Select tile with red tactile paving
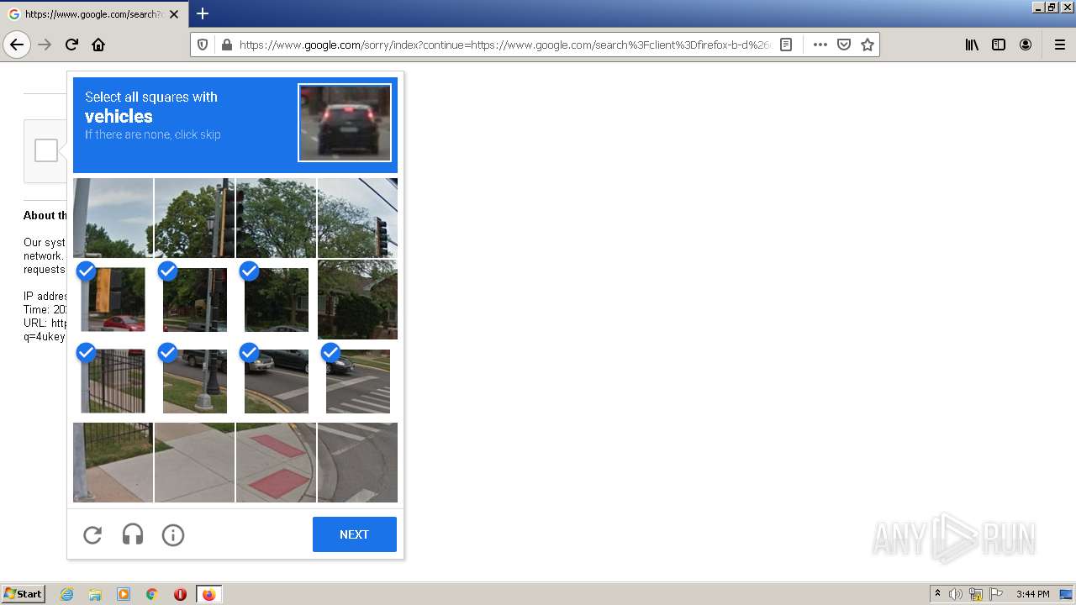Image resolution: width=1076 pixels, height=605 pixels. pyautogui.click(x=276, y=462)
